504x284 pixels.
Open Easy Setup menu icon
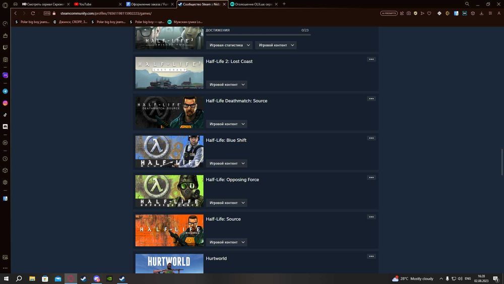click(x=490, y=13)
